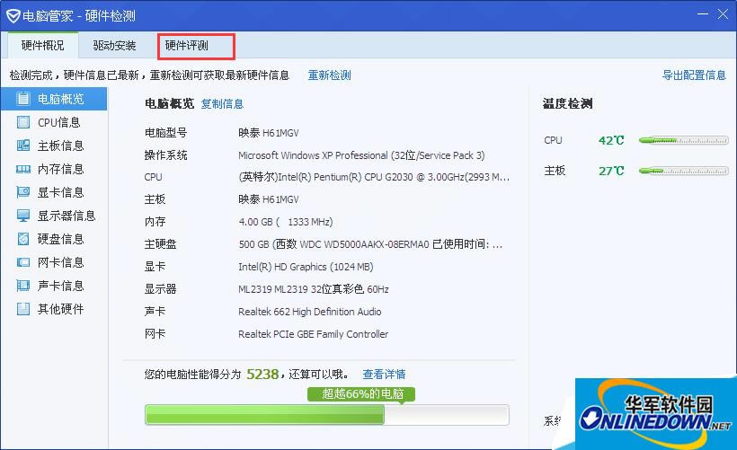Screen dimensions: 737x450
Task: Click the 显卡信息 graphics card icon
Action: click(22, 192)
